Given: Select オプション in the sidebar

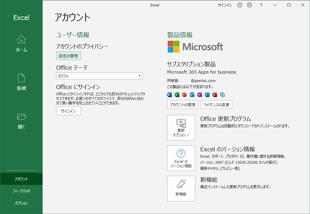Looking at the screenshot, I should click(x=21, y=203).
